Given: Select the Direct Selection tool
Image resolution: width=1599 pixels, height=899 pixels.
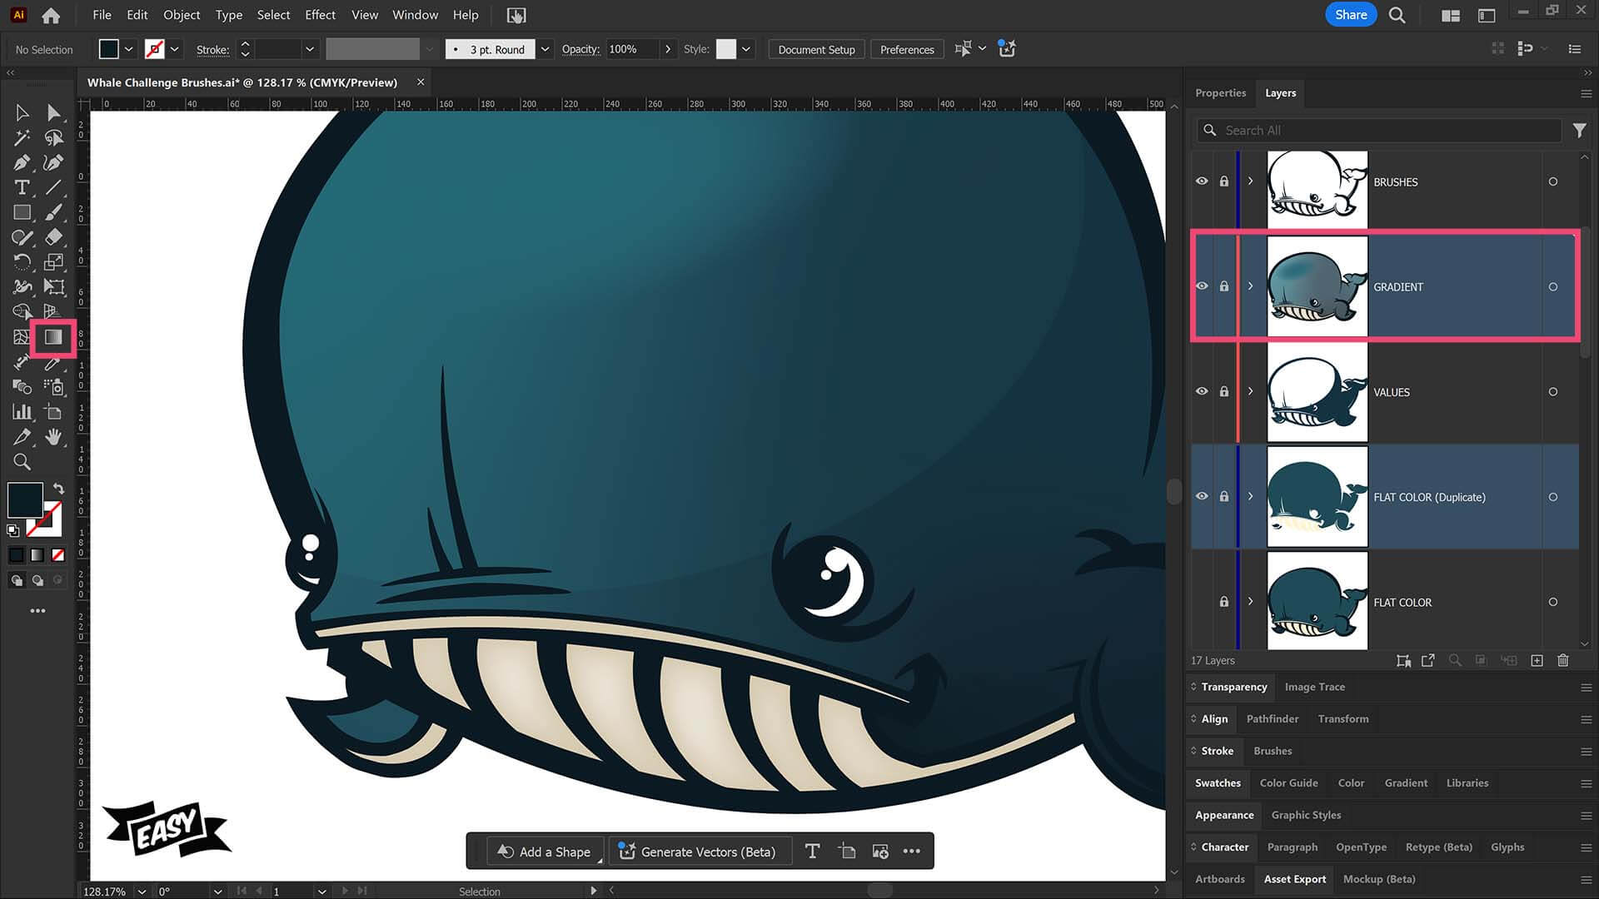Looking at the screenshot, I should (x=54, y=112).
